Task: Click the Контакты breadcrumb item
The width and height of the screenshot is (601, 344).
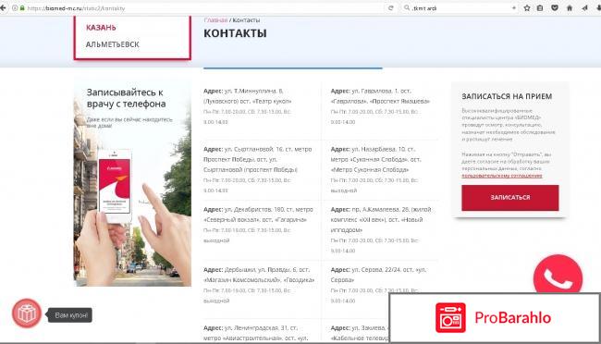Action: pos(246,20)
